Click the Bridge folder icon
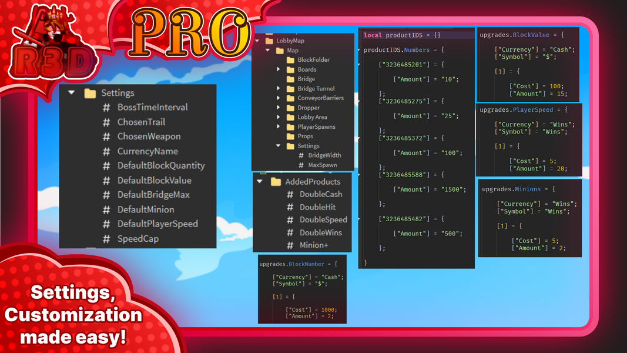627x353 pixels. click(x=291, y=79)
